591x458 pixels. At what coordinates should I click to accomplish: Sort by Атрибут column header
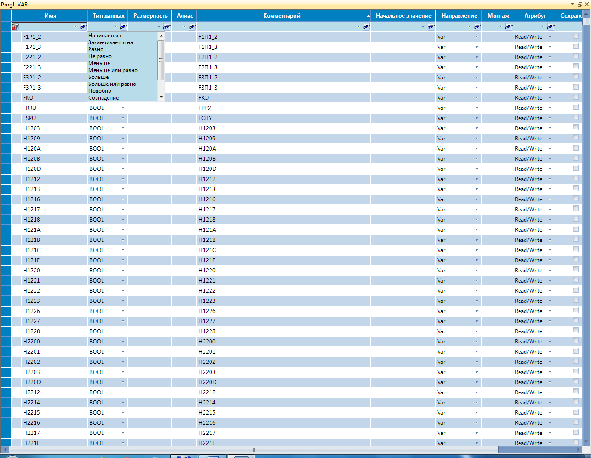coord(534,16)
